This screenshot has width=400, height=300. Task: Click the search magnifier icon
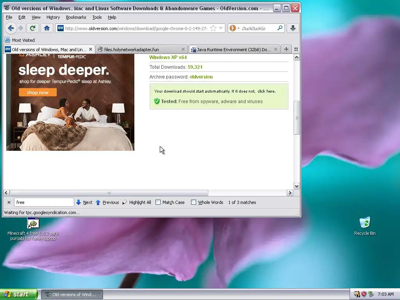(x=280, y=28)
